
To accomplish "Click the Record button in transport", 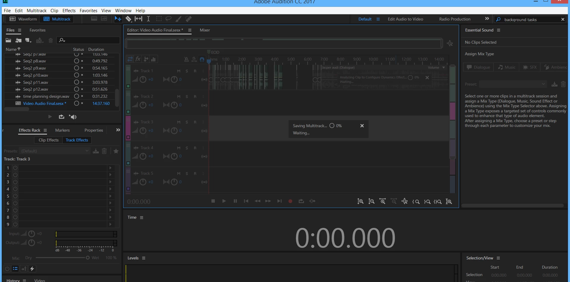I will point(290,201).
